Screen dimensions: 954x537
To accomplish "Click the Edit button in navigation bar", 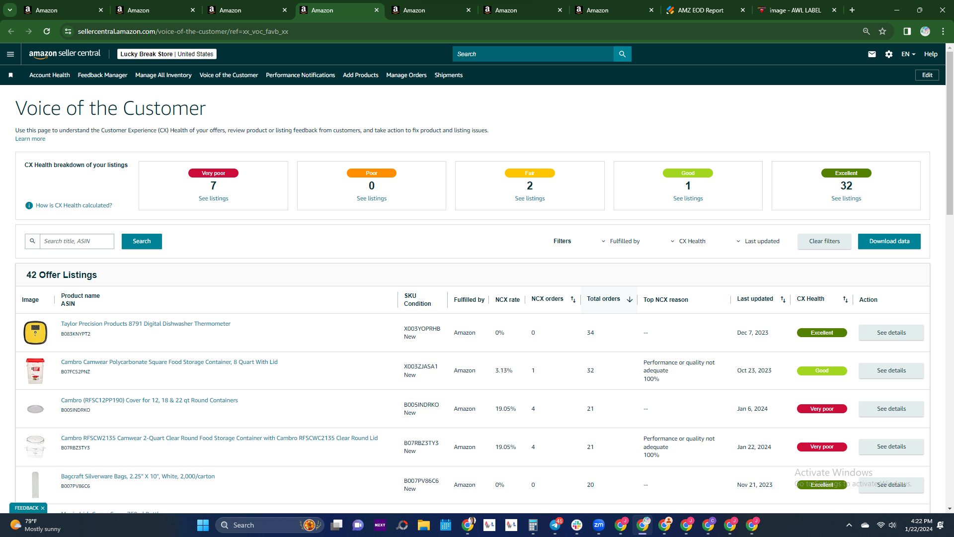I will (927, 75).
